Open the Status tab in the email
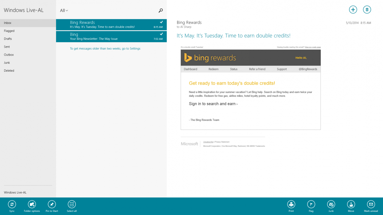 [x=234, y=69]
